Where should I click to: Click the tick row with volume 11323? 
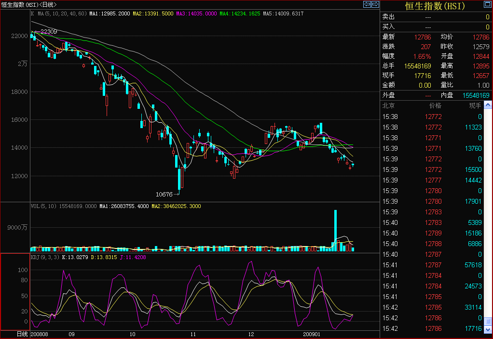432,127
